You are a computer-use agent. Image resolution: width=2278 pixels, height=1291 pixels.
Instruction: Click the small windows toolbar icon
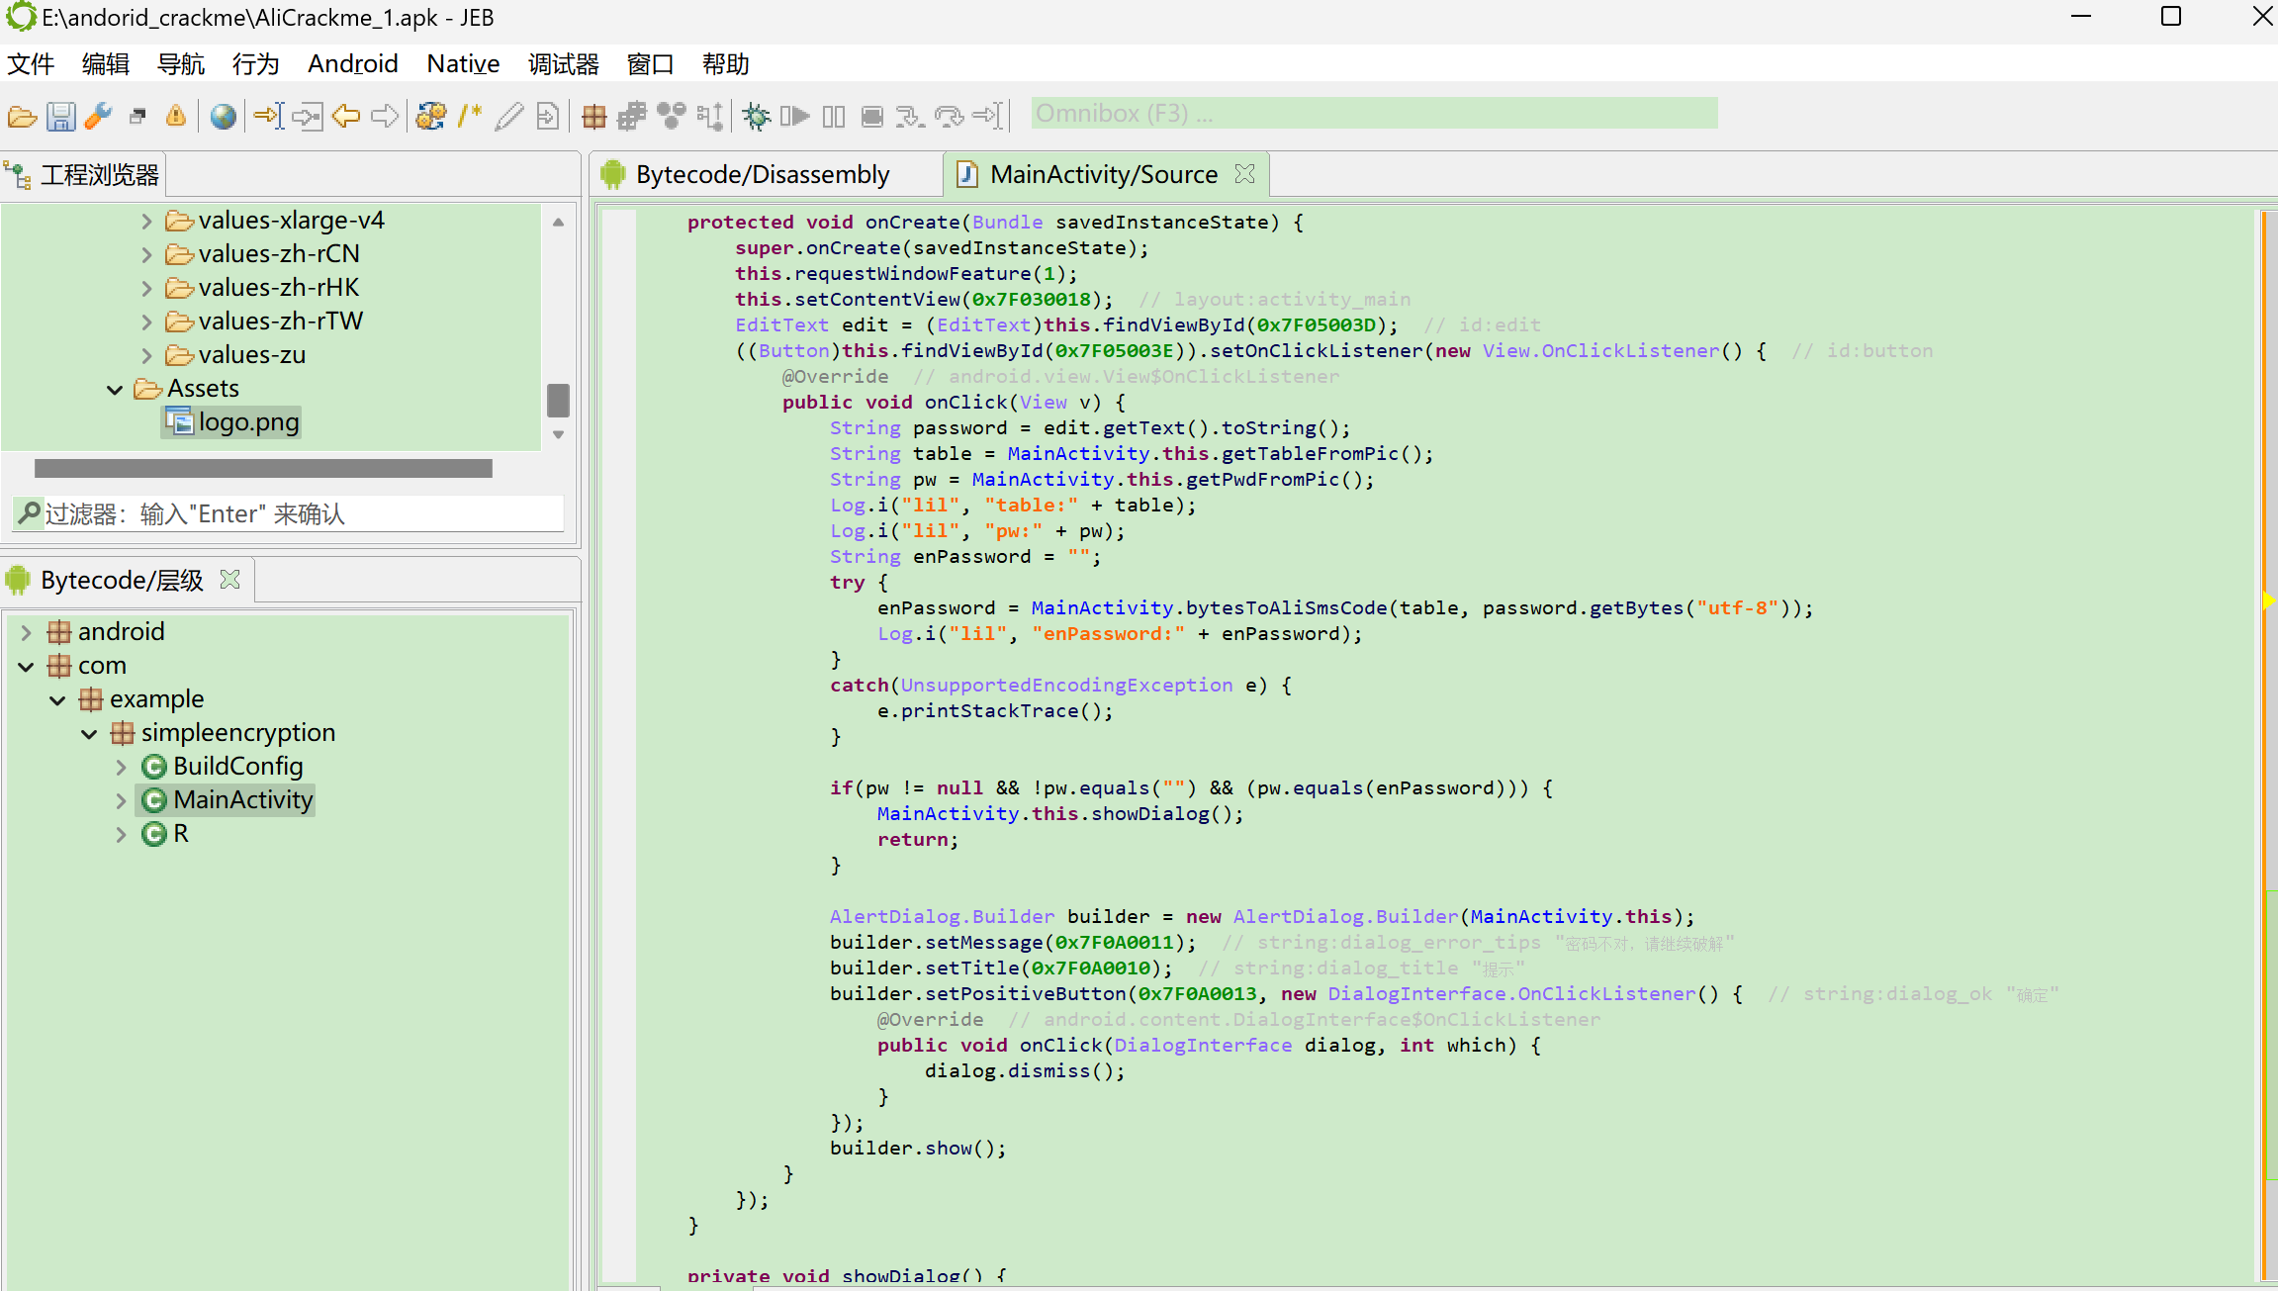click(137, 117)
